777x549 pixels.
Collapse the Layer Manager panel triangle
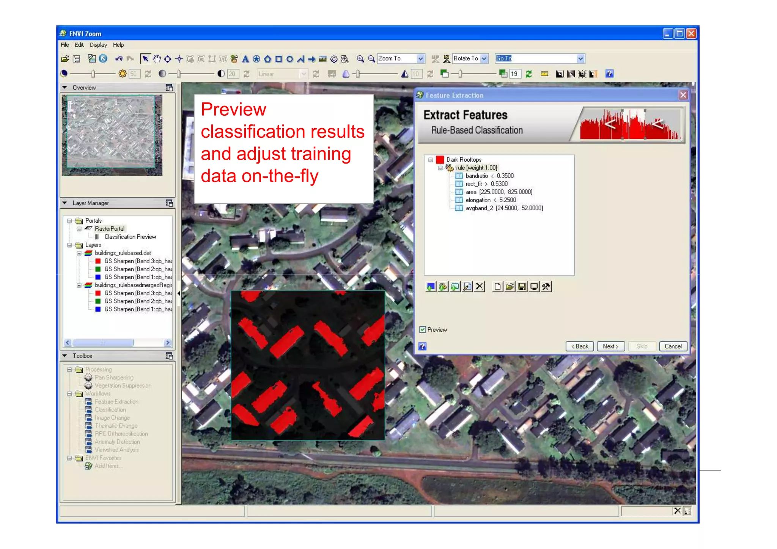pyautogui.click(x=64, y=203)
